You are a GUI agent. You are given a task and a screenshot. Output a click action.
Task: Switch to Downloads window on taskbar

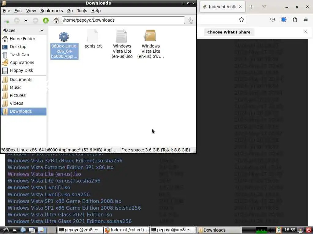point(219,230)
